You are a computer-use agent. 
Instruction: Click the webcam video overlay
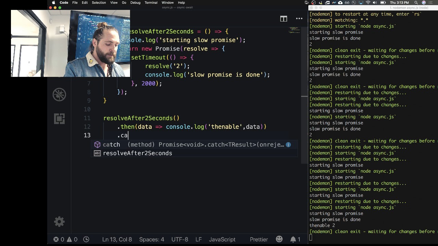tap(70, 43)
